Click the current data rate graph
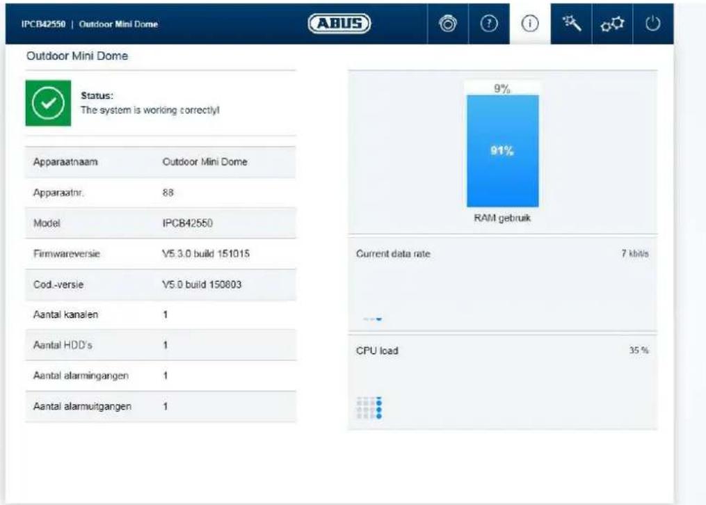The height and width of the screenshot is (505, 706). [x=373, y=319]
